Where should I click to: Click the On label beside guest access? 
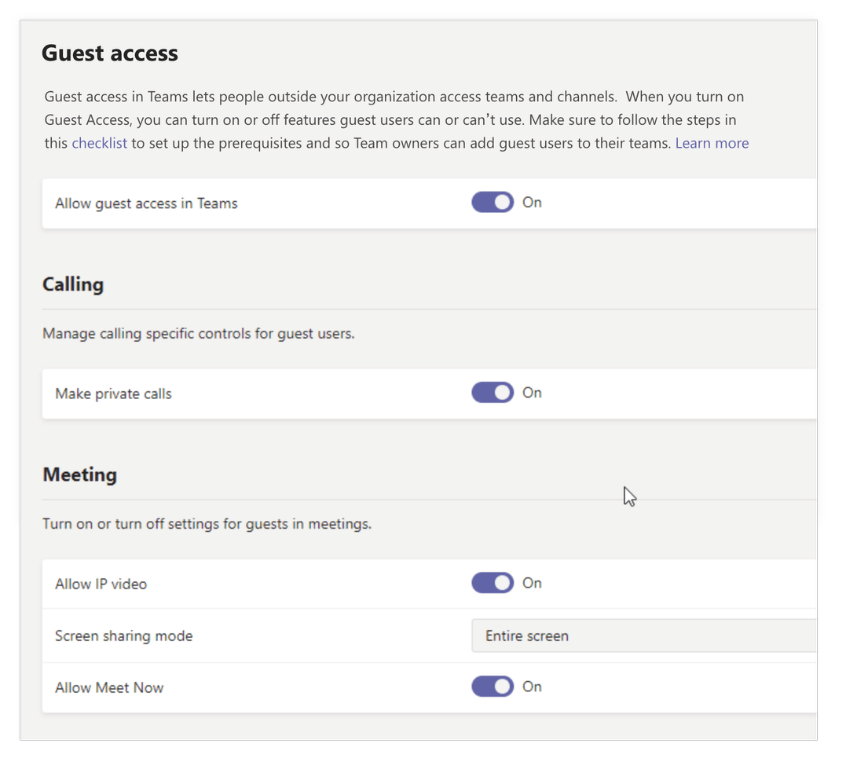(x=531, y=202)
